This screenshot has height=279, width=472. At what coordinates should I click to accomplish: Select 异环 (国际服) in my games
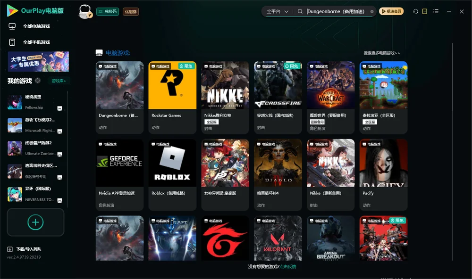[34, 194]
